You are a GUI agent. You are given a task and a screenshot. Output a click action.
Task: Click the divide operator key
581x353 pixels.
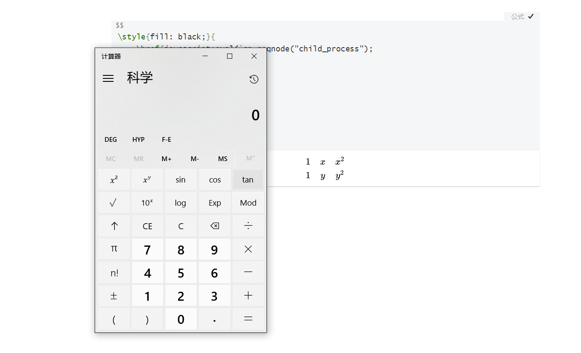[x=248, y=226]
